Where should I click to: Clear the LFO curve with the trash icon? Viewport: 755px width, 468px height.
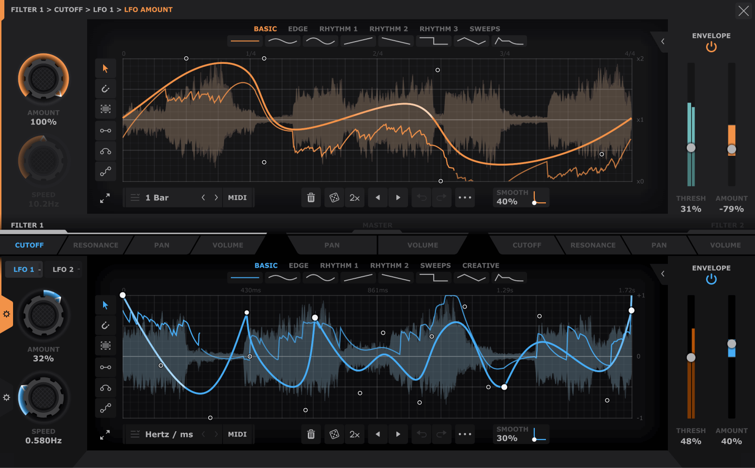[311, 197]
